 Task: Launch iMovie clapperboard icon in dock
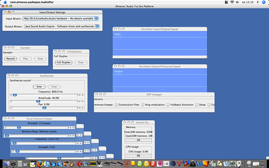coord(53,164)
